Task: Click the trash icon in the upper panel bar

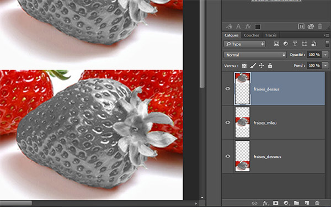Action: (x=320, y=26)
